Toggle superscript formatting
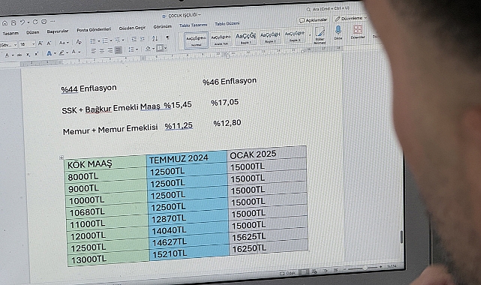481x285 pixels. 36,54
